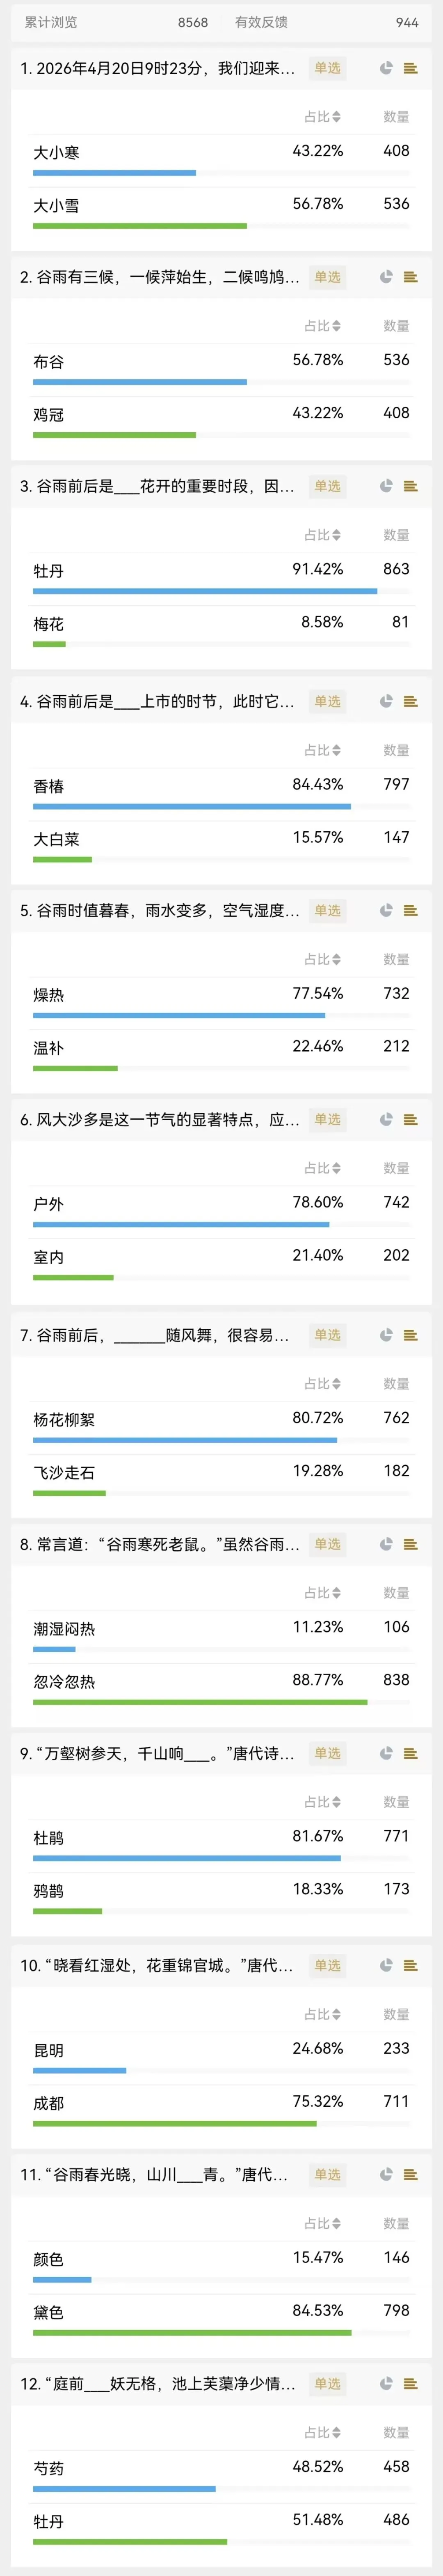Image resolution: width=443 pixels, height=2576 pixels.
Task: Choose bar list view on question 10
Action: tap(410, 1965)
